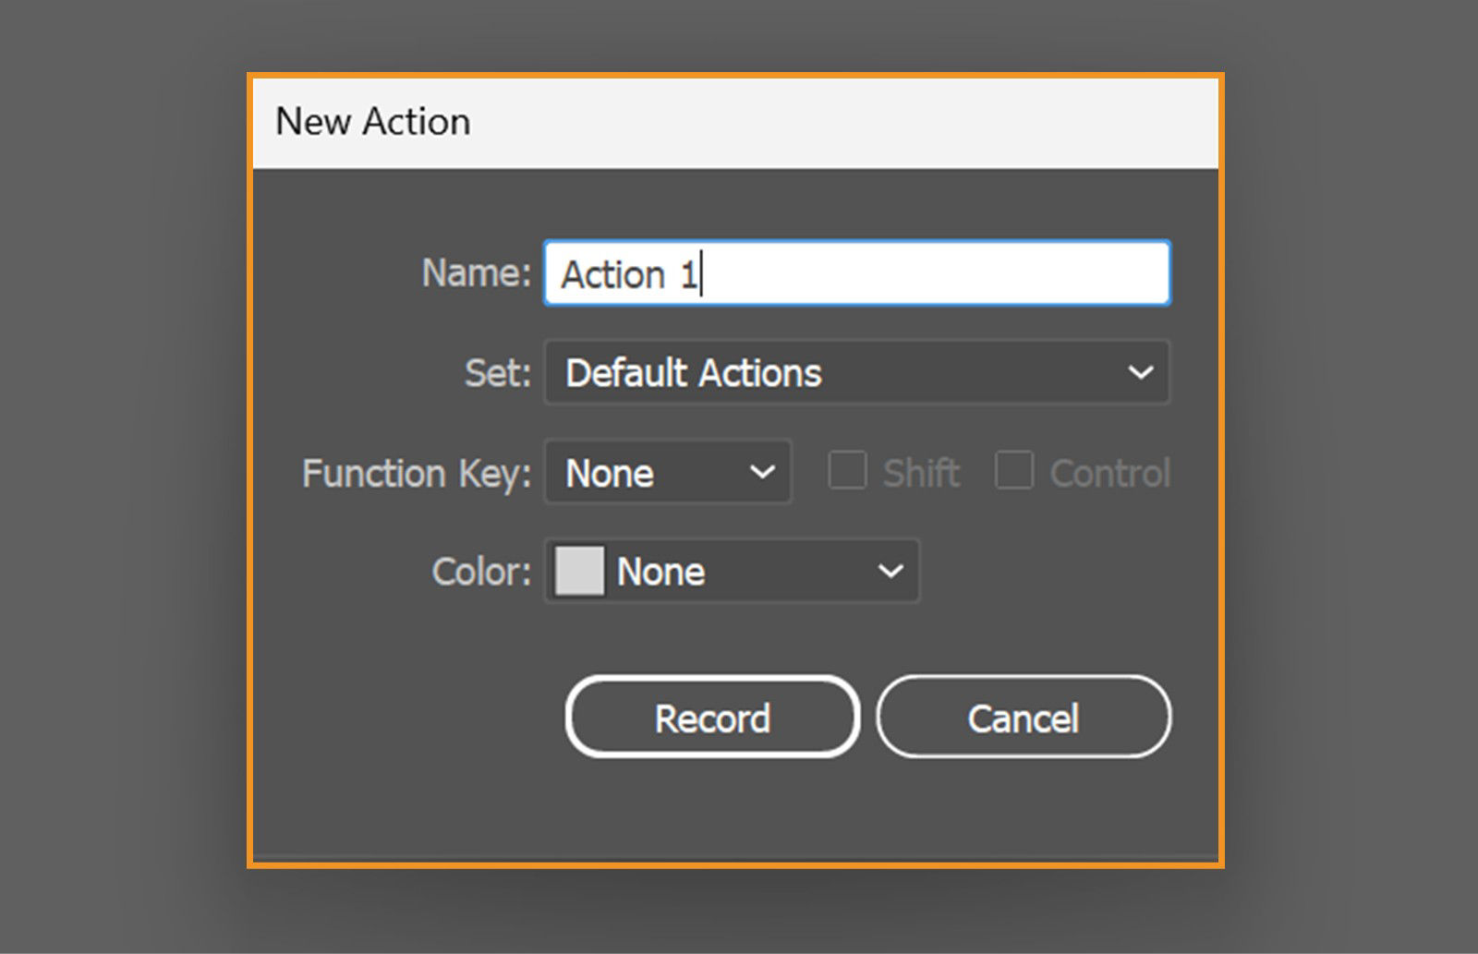The height and width of the screenshot is (954, 1478).
Task: Click the Function Key chevron arrow
Action: (763, 473)
